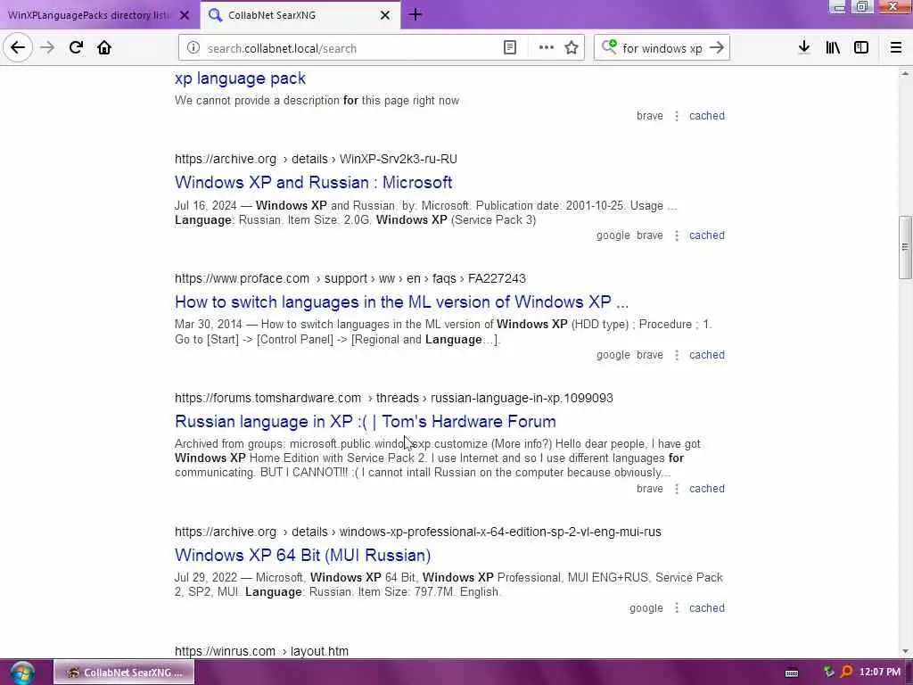Open the library menu
913x685 pixels.
pos(833,48)
